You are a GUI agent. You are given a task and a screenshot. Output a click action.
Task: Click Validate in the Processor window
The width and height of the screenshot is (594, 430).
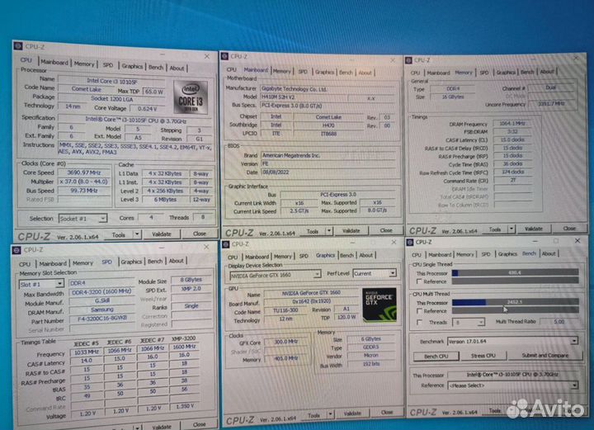[162, 234]
